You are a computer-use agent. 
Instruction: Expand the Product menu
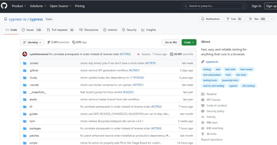tap(19, 6)
